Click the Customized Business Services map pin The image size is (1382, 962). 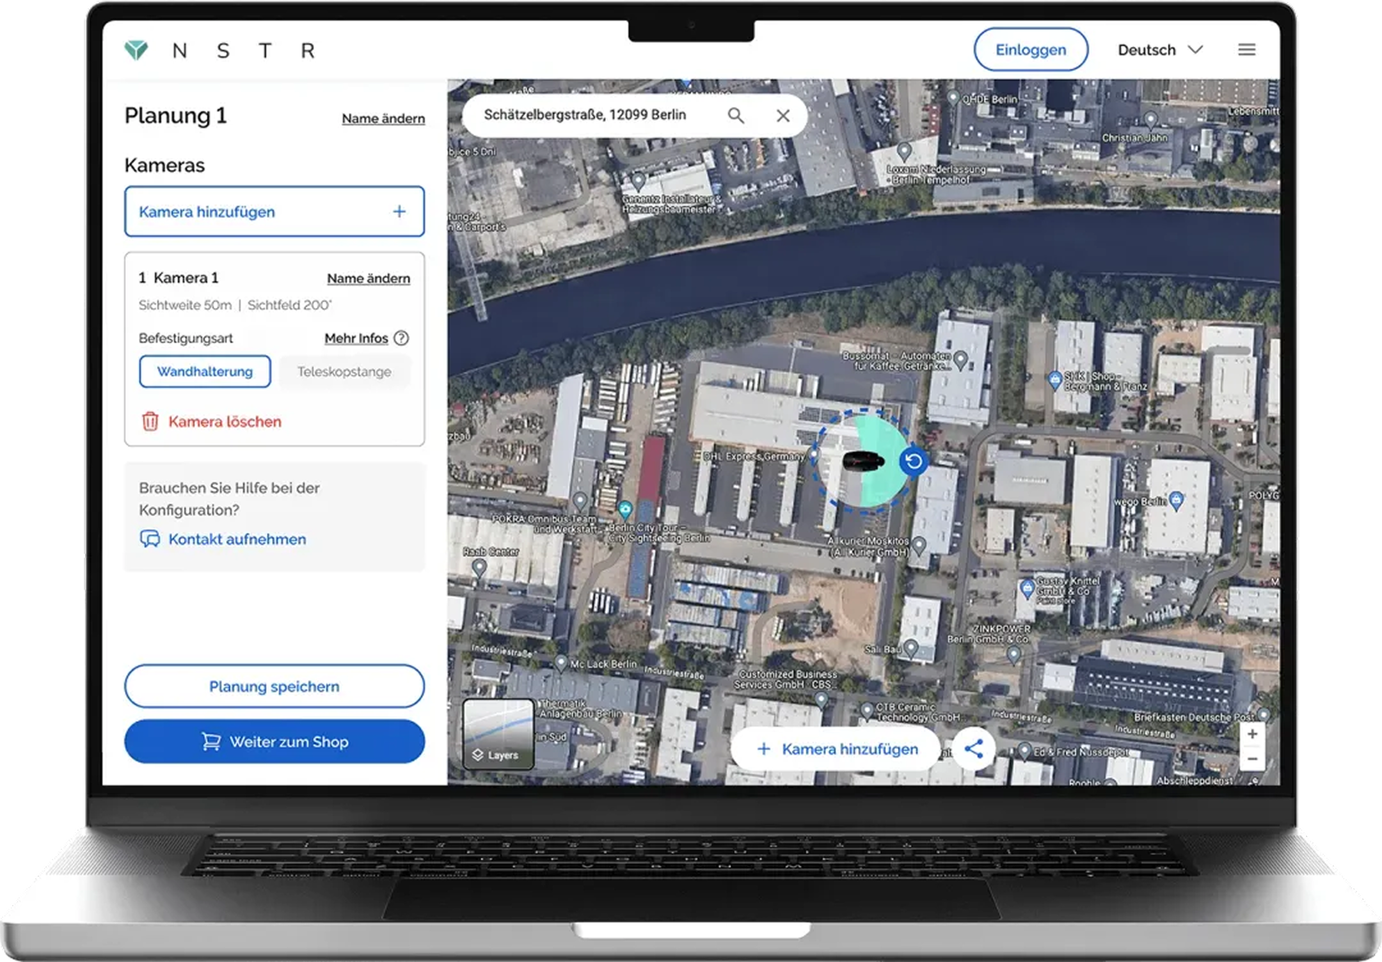point(821,699)
